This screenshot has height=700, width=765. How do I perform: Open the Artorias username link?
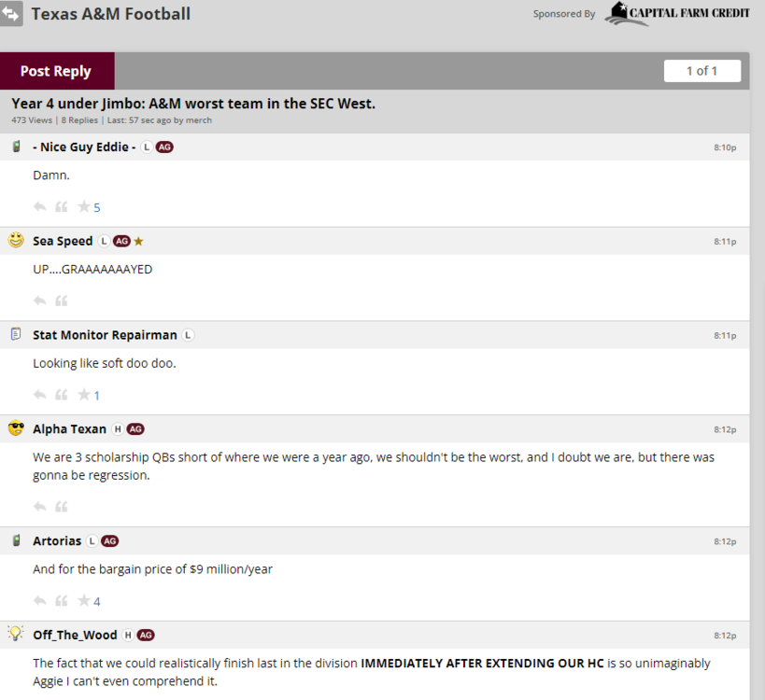[57, 541]
